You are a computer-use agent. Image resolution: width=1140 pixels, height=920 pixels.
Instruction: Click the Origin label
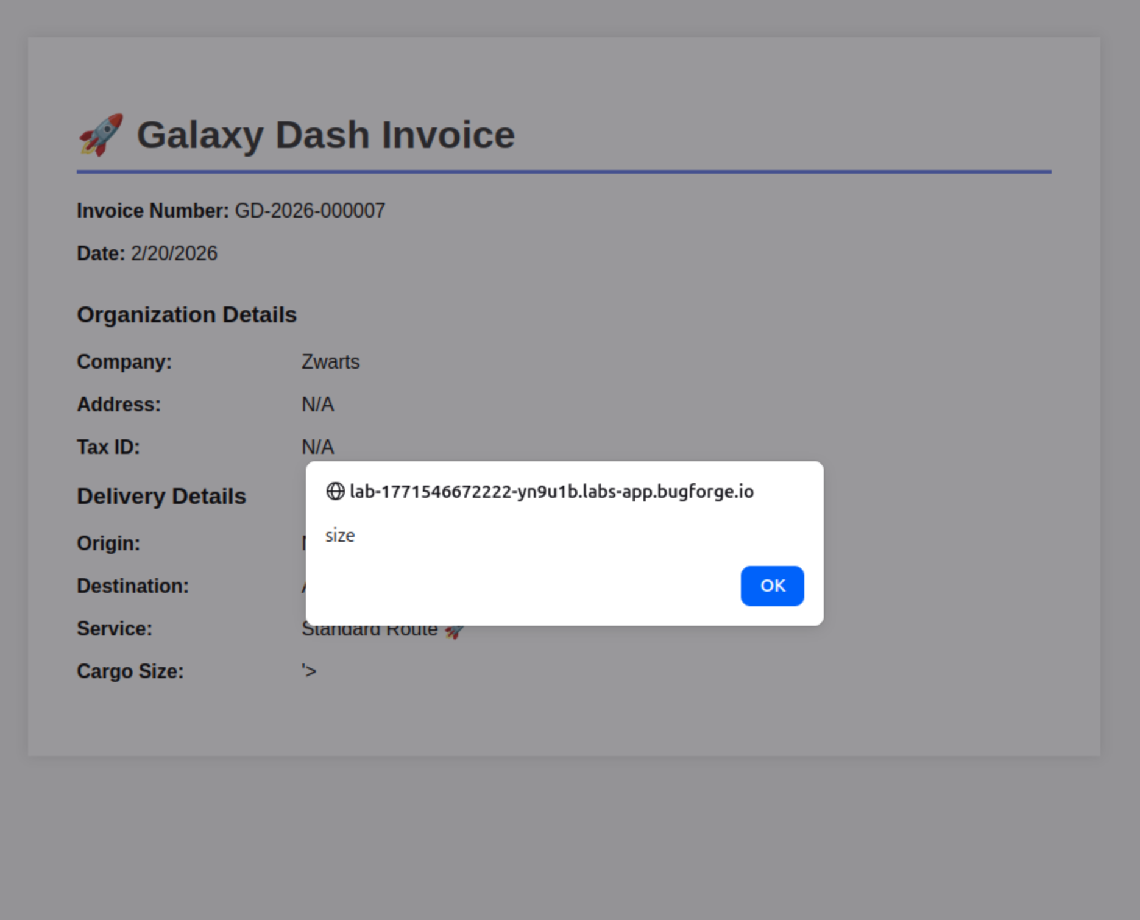pyautogui.click(x=108, y=543)
